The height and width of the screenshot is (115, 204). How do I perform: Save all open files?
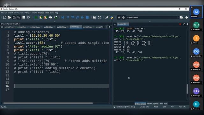[x=19, y=17]
